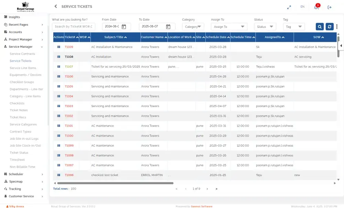The height and width of the screenshot is (208, 344).
Task: Open the notifications bell icon
Action: [316, 7]
